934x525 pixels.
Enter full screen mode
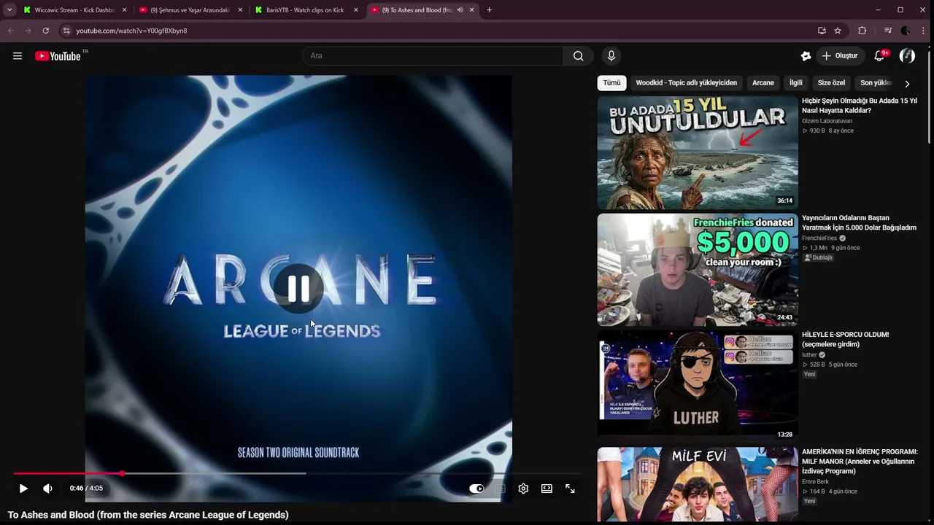click(570, 489)
